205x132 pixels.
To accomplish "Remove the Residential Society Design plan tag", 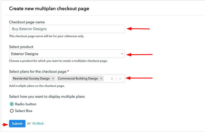I will click(53, 79).
